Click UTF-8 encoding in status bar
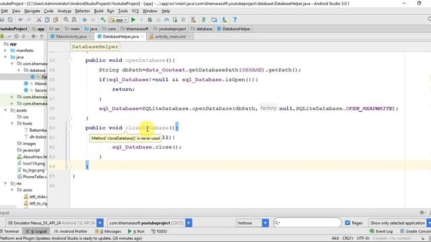The width and height of the screenshot is (431, 242). (x=363, y=238)
